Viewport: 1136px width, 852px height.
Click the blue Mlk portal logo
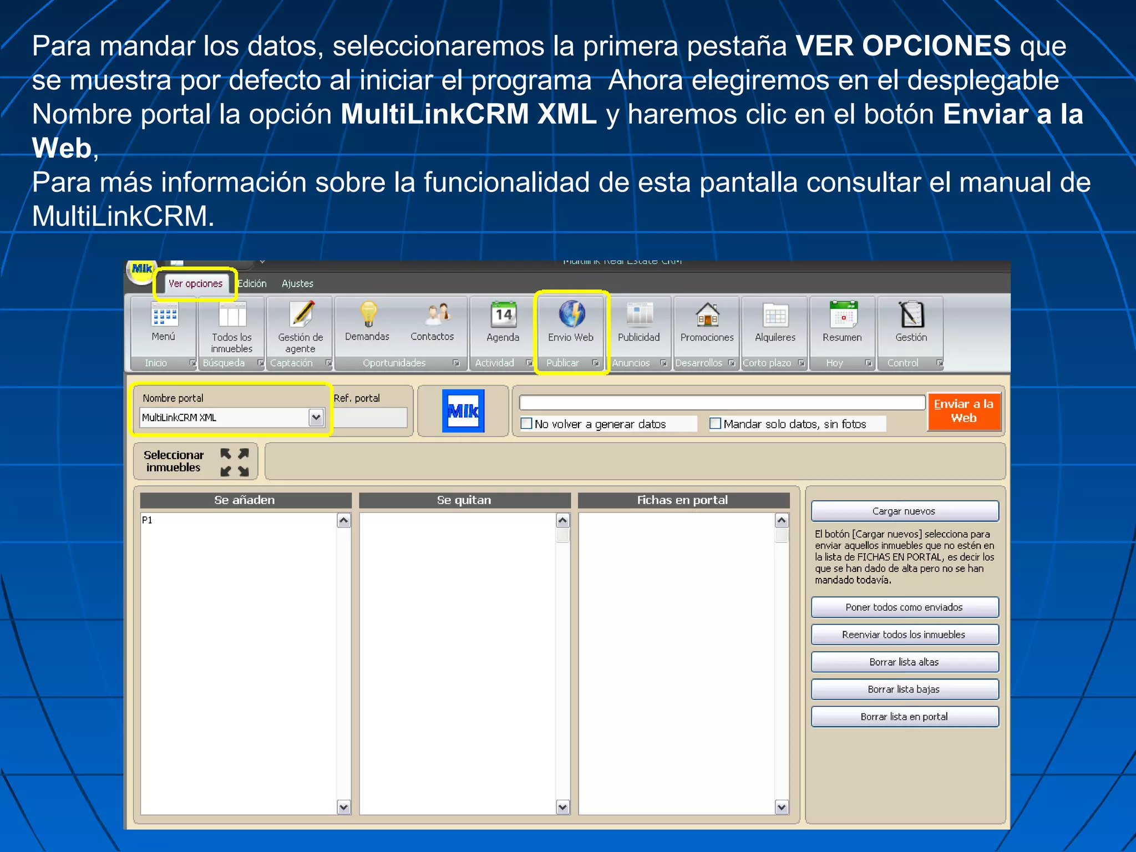(463, 411)
